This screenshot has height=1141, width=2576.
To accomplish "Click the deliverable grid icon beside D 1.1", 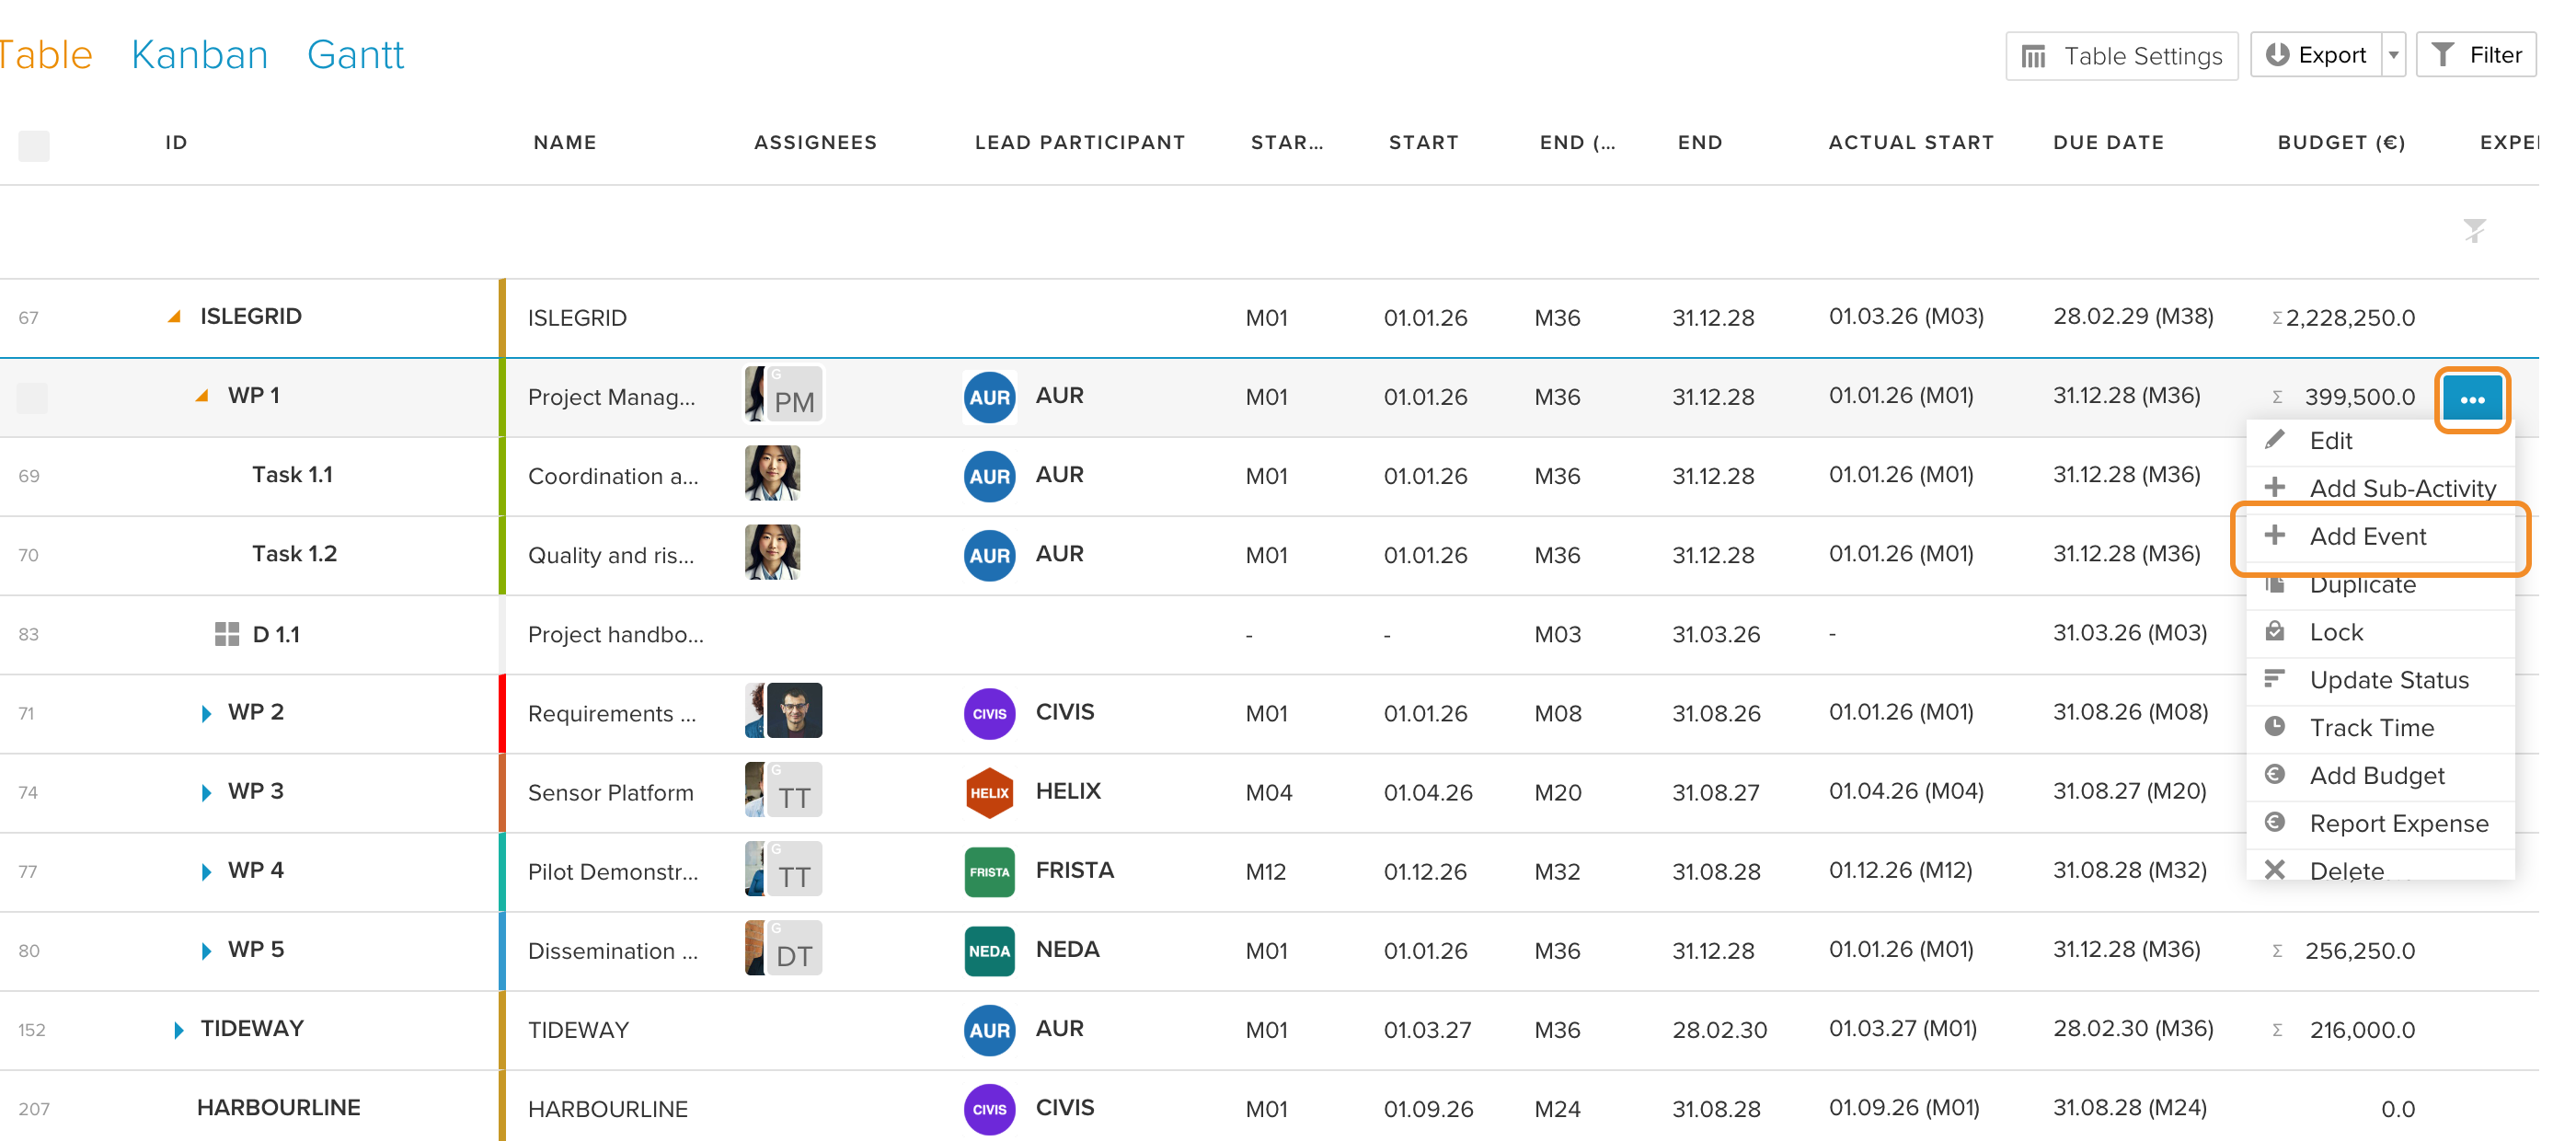I will 227,634.
